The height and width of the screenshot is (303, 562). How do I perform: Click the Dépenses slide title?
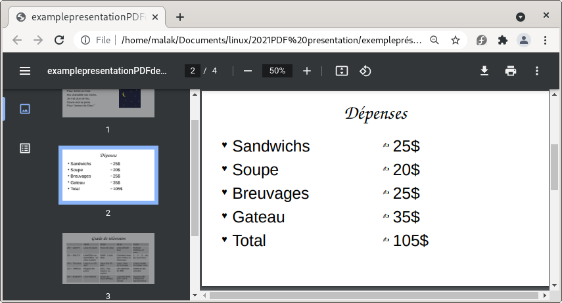pyautogui.click(x=376, y=113)
